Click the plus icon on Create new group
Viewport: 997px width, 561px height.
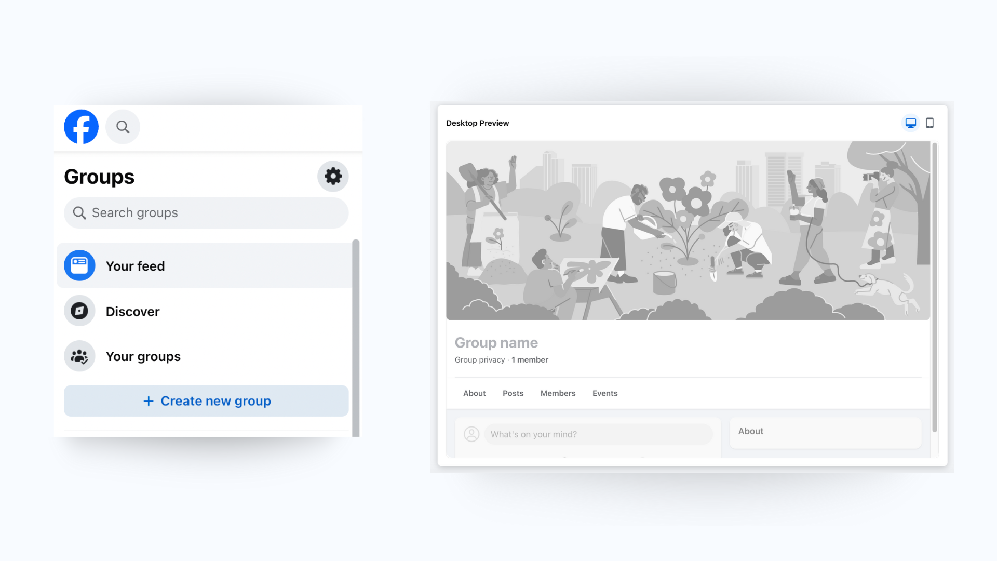149,401
